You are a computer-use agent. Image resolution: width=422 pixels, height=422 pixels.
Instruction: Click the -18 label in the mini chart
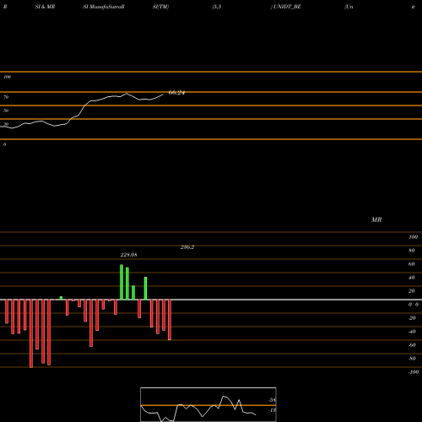[x=273, y=410]
